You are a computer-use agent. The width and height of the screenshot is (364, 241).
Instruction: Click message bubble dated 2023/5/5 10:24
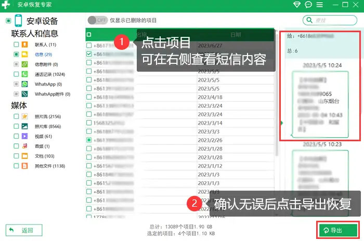pyautogui.click(x=320, y=104)
